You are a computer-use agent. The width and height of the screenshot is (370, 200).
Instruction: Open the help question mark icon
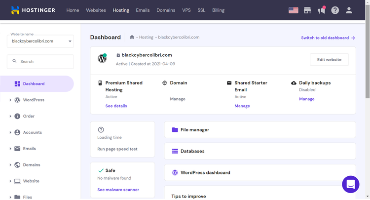tap(335, 10)
